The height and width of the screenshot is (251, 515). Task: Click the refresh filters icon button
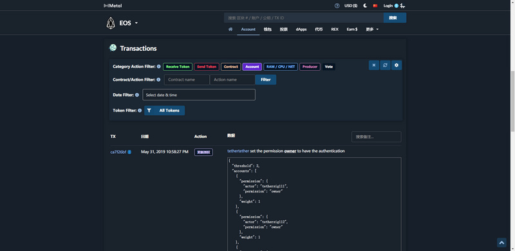(385, 65)
